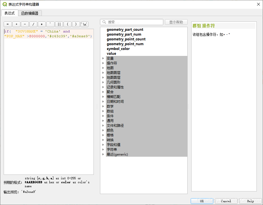Select the 记录和属性 group label
This screenshot has width=263, height=205.
point(115,87)
